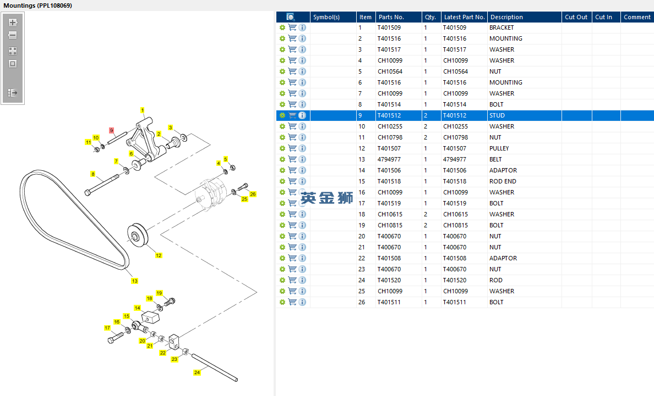This screenshot has width=654, height=396.
Task: Add item 26 BOLT T401511 to cart
Action: click(x=292, y=302)
